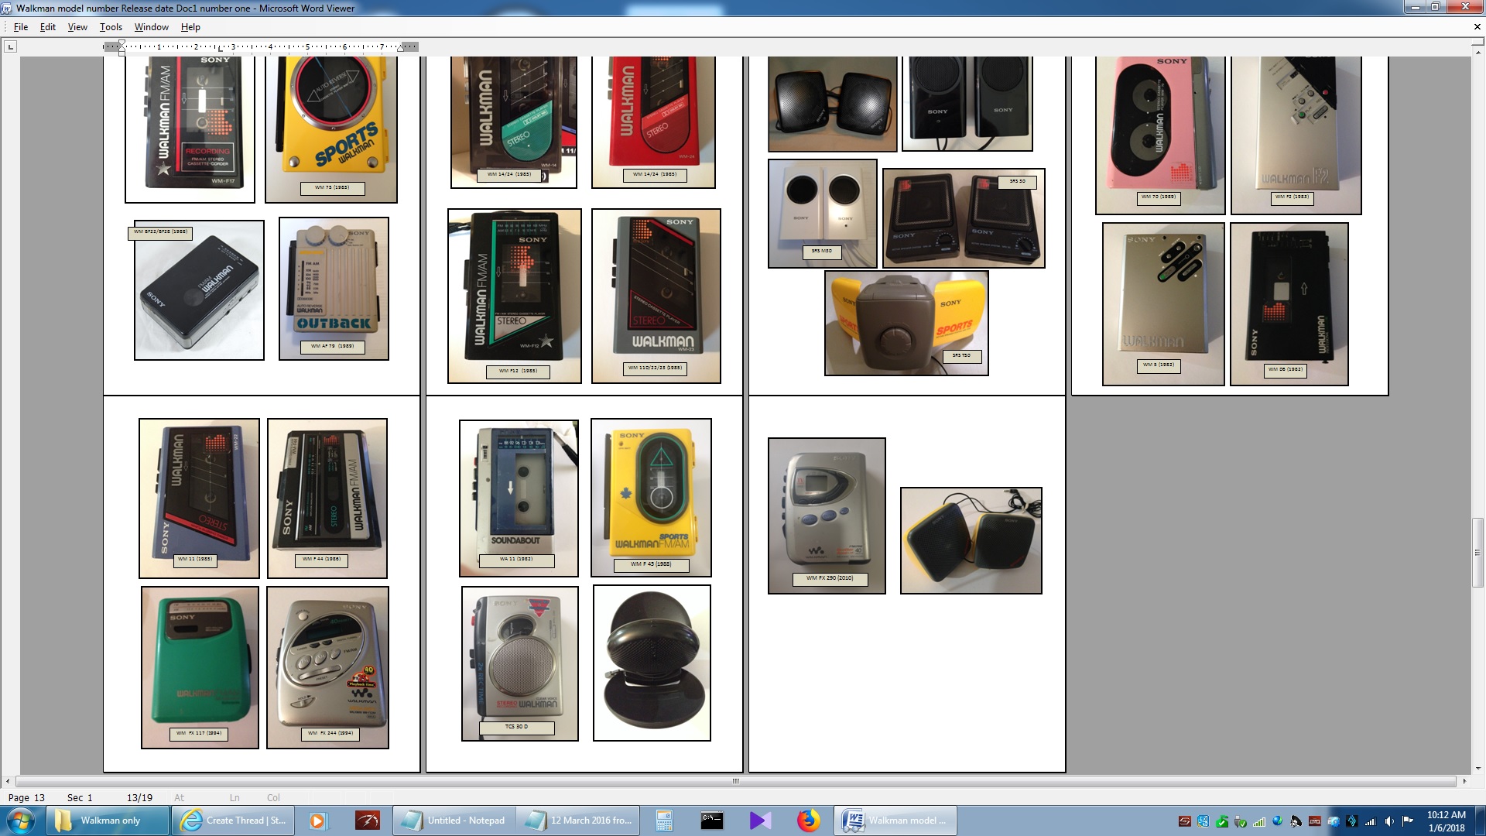Select the yellow WM F 45 (1988) photo

(x=651, y=498)
